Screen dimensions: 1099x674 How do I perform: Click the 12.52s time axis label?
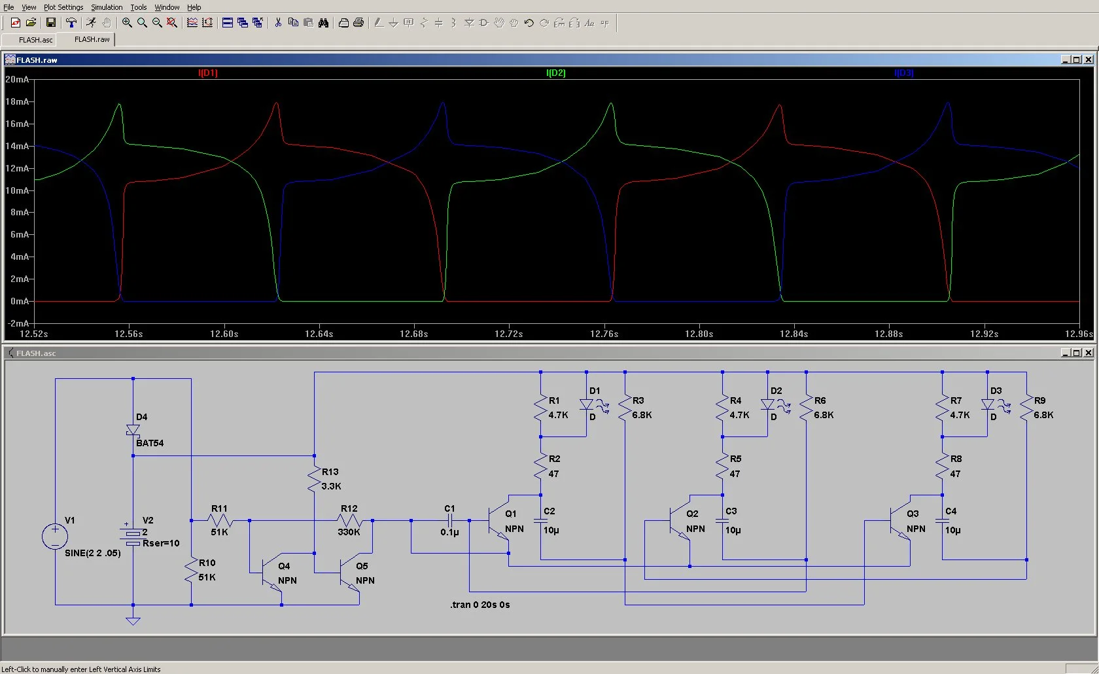tap(34, 334)
